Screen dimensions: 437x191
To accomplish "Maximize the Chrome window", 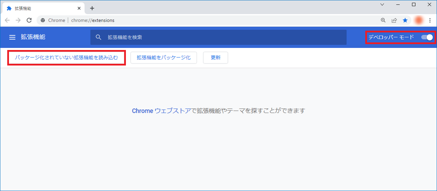I will pos(414,4).
